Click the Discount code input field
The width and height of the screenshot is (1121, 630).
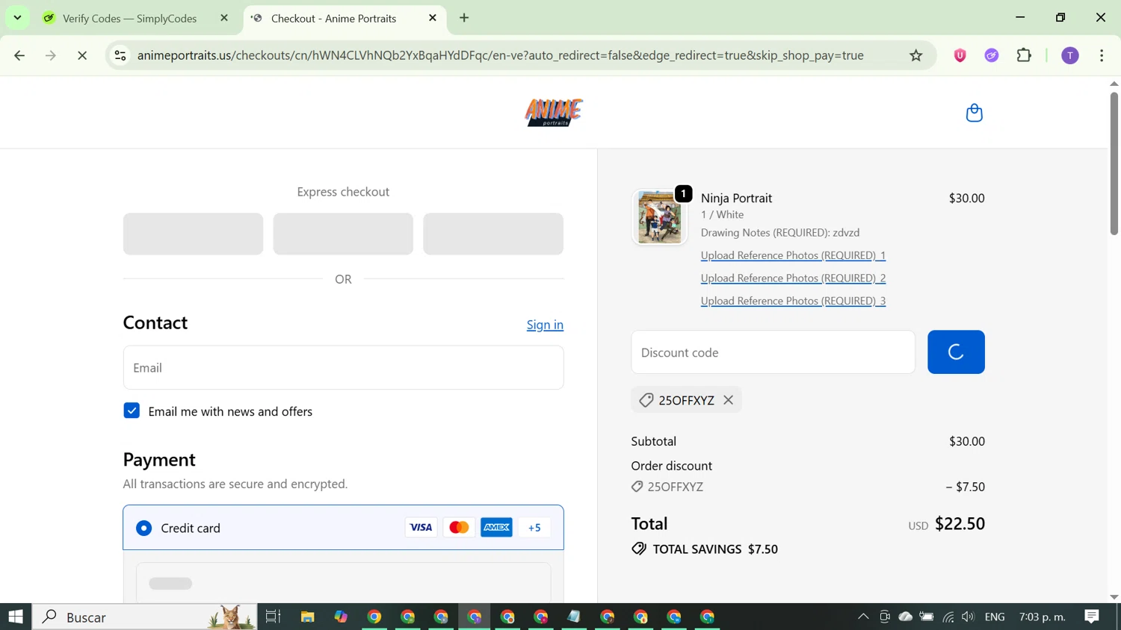pos(773,352)
